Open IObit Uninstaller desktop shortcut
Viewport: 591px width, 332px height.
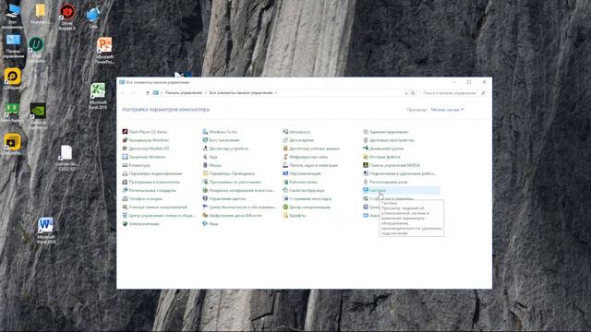36,50
